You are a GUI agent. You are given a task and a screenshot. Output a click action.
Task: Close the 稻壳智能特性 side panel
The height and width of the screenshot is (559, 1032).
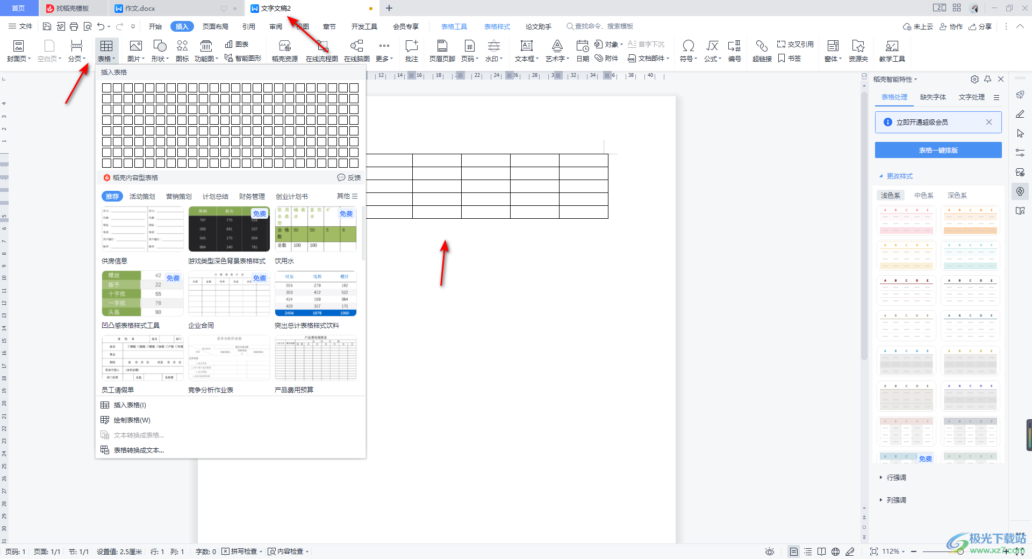[x=1001, y=79]
